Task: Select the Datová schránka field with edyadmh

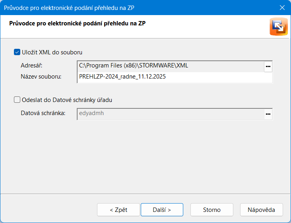Action: point(170,113)
